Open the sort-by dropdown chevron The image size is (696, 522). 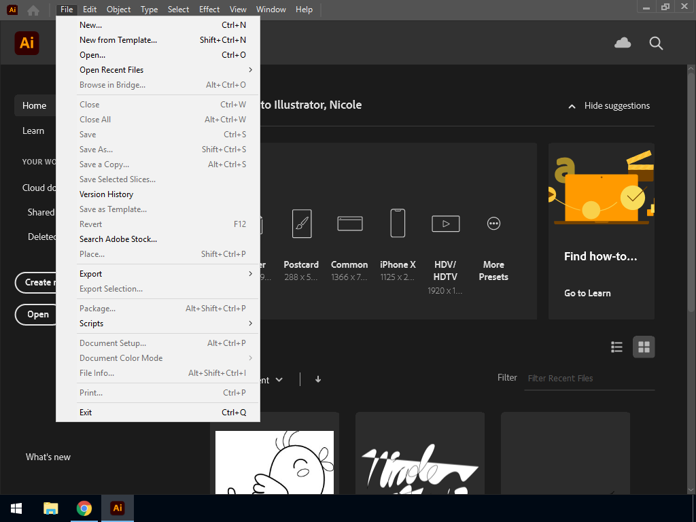click(x=279, y=379)
